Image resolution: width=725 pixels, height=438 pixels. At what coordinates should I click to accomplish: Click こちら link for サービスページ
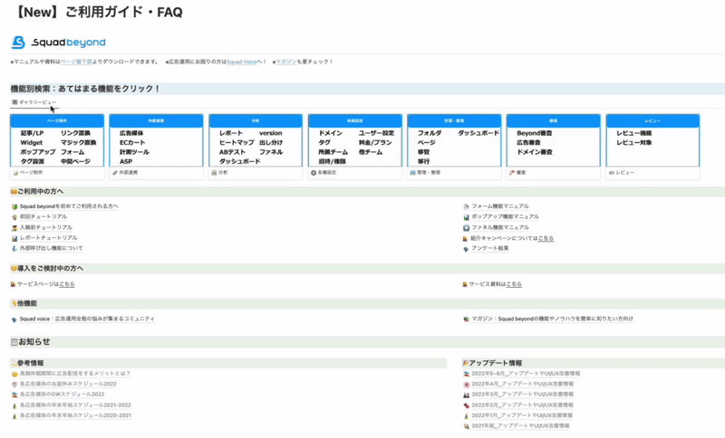click(67, 285)
